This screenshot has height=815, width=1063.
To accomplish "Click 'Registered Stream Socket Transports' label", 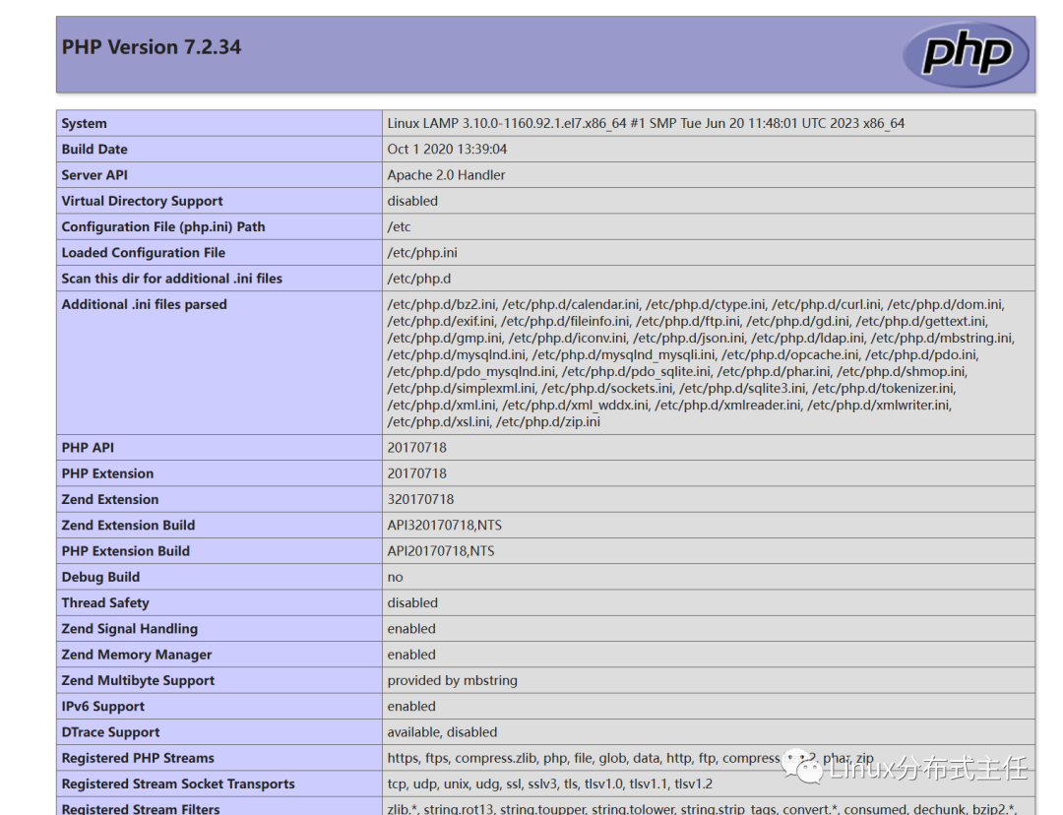I will 178,784.
